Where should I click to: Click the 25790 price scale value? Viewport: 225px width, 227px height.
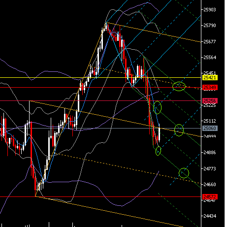[210, 26]
